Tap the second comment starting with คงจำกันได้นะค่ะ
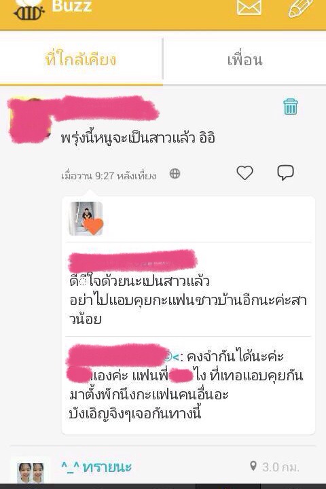Screen dimensions: 326x489 pos(186,385)
